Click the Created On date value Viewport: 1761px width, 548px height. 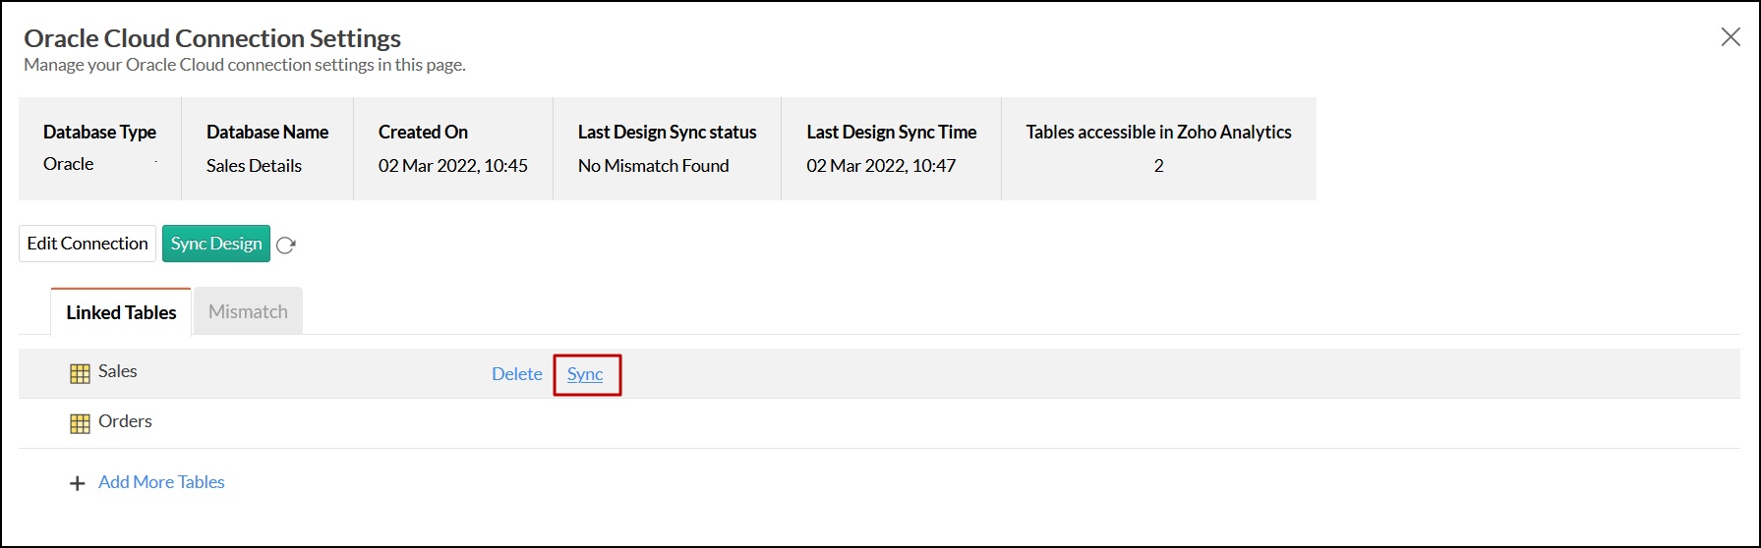(452, 166)
